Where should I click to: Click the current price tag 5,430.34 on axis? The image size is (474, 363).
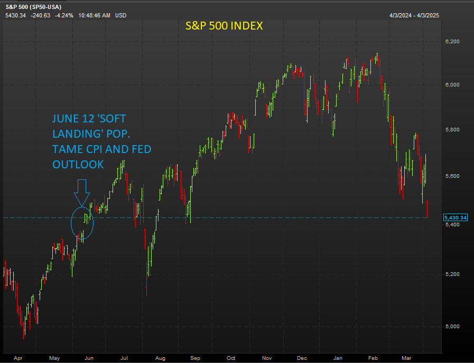456,217
